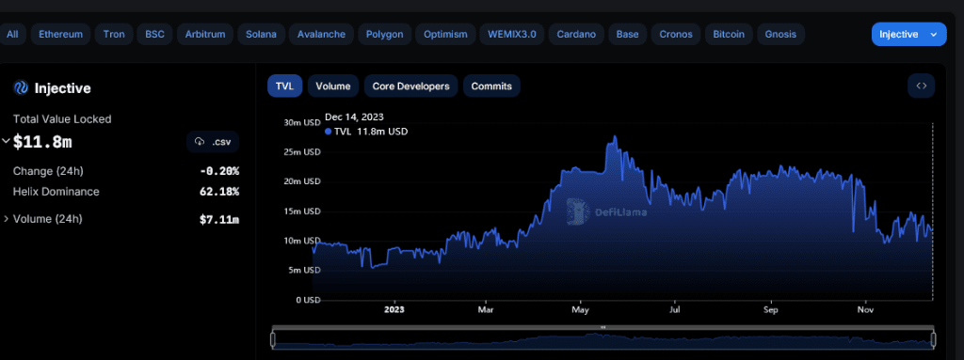Filter by Gnosis chain
Viewport: 964px width, 360px height.
click(780, 35)
